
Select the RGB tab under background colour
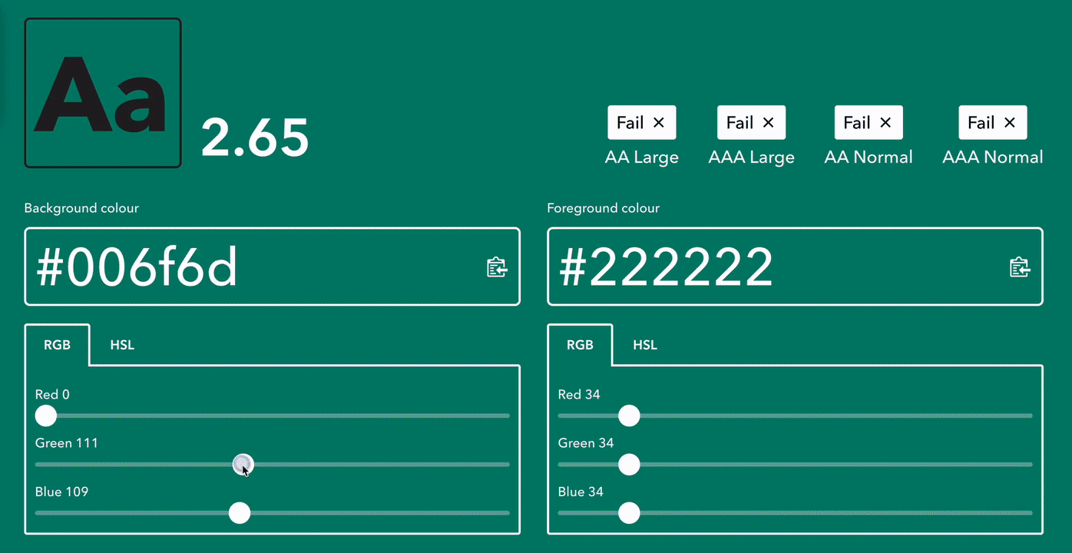(x=57, y=345)
